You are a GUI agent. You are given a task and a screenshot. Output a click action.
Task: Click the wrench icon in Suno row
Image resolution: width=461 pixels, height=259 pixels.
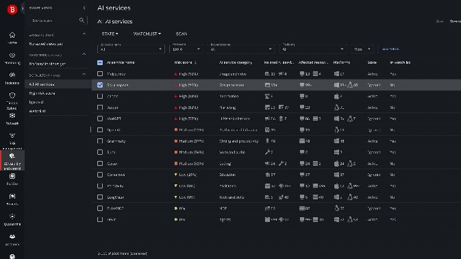click(267, 152)
